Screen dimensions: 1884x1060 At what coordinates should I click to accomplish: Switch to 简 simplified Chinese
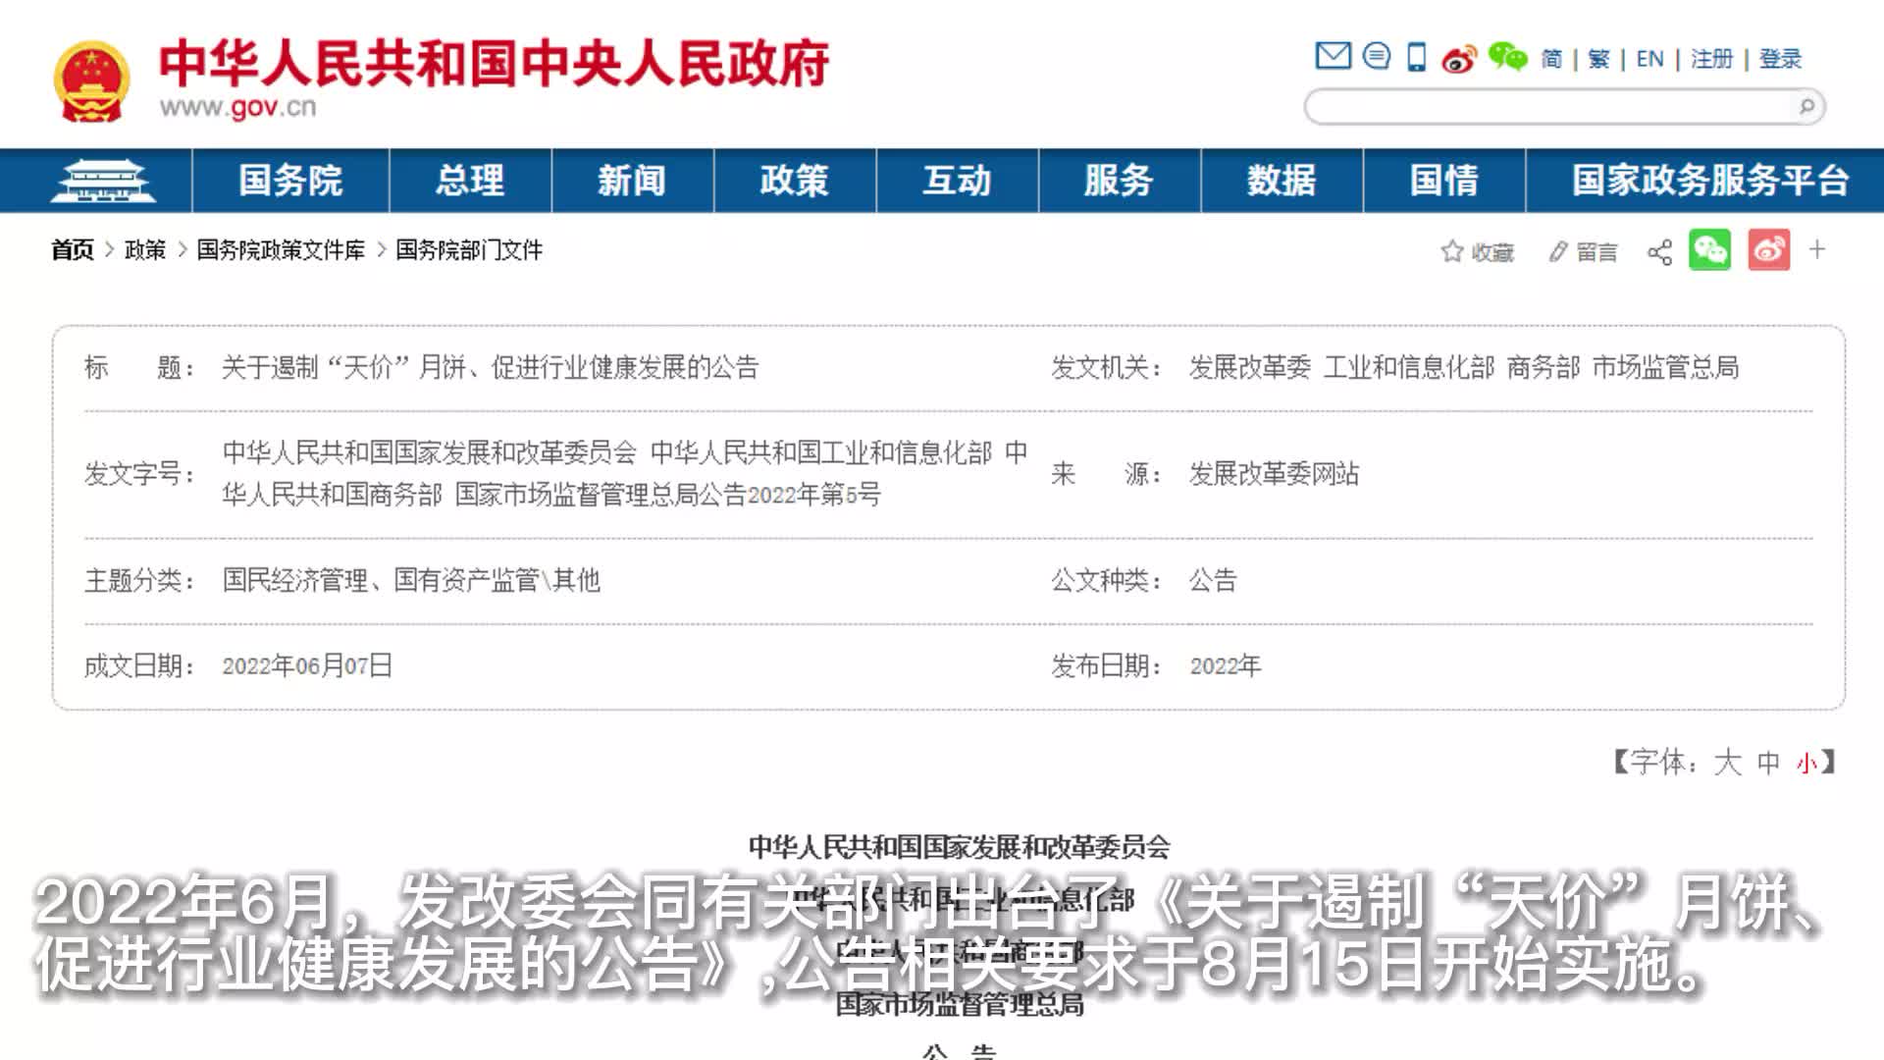tap(1551, 59)
